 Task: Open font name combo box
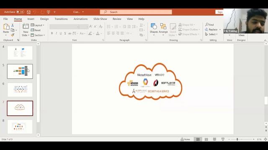(64, 27)
